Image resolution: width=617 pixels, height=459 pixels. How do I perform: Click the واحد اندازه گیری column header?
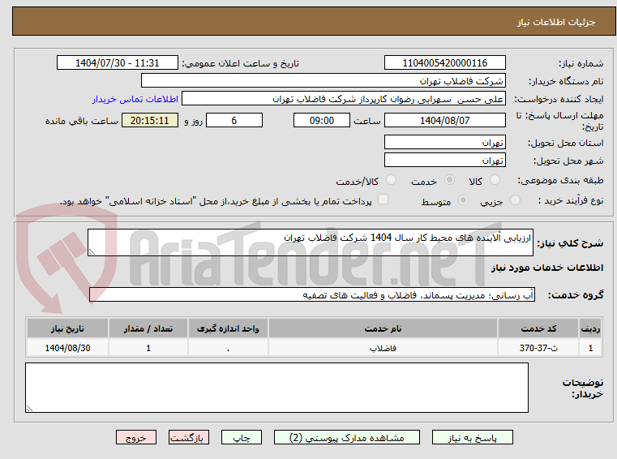(228, 328)
